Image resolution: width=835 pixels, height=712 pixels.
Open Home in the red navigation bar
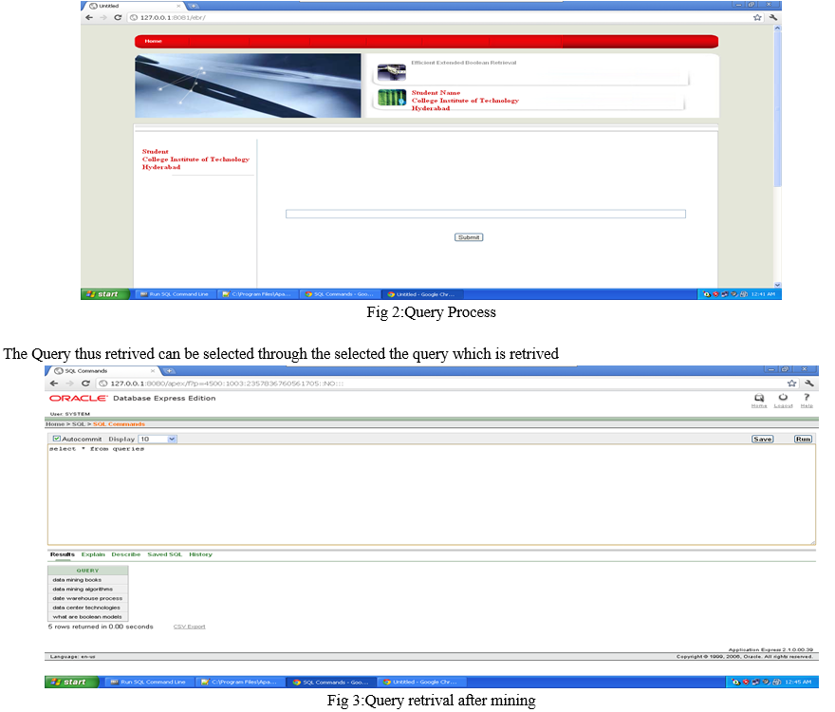pyautogui.click(x=154, y=41)
